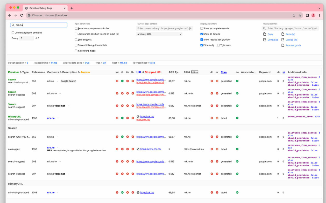
Task: Focus the nrk.no omnibox input field
Action: point(39,25)
